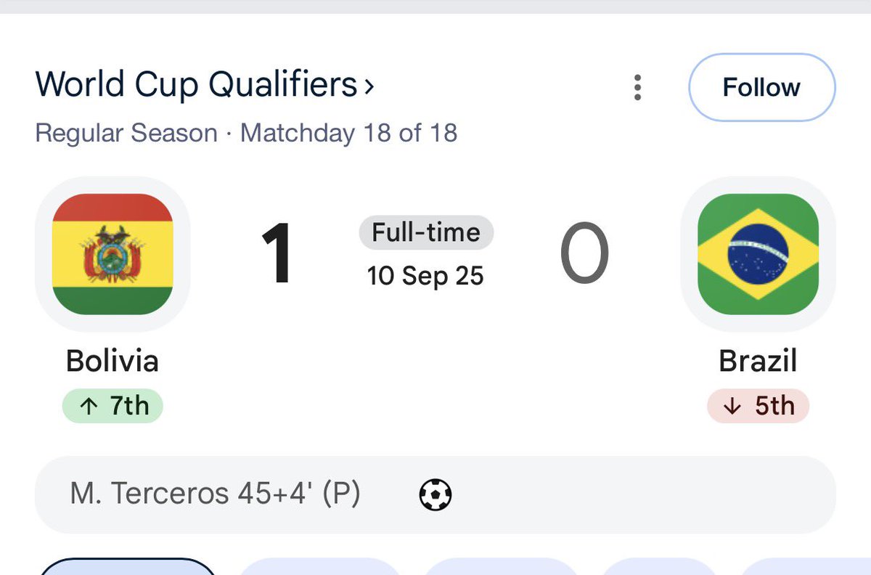The height and width of the screenshot is (575, 871).
Task: Switch to the rightmost partially visible tab chip
Action: point(804,566)
